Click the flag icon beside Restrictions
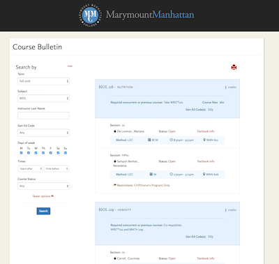This screenshot has height=264, width=279. pos(114,185)
